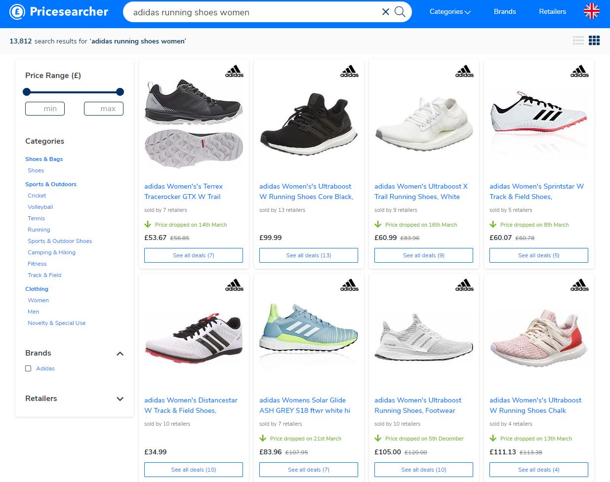
Task: Click See all deals (7) for Solar Glide
Action: point(309,470)
